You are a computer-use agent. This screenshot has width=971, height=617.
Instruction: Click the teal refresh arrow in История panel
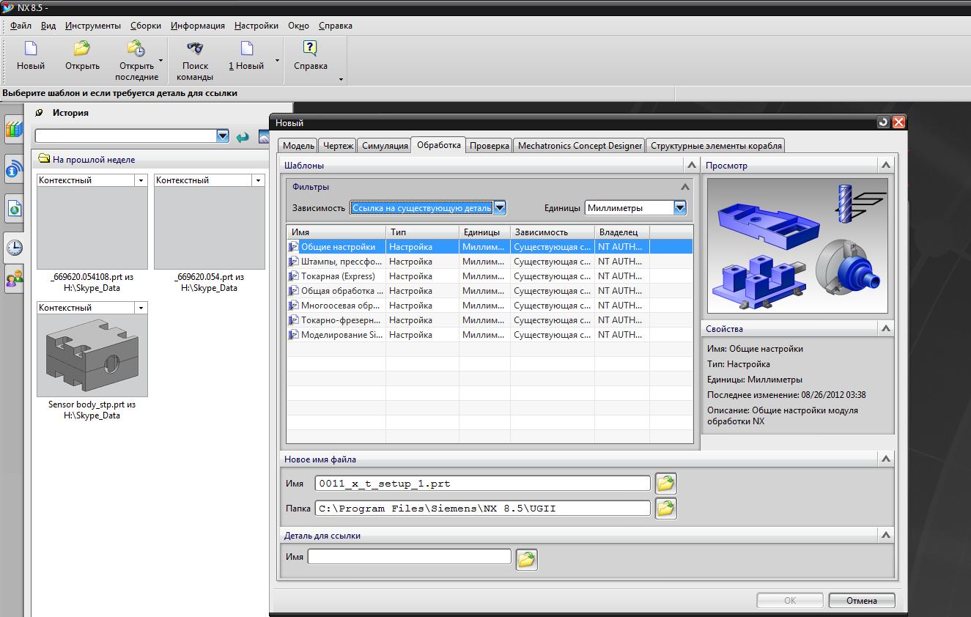point(243,136)
